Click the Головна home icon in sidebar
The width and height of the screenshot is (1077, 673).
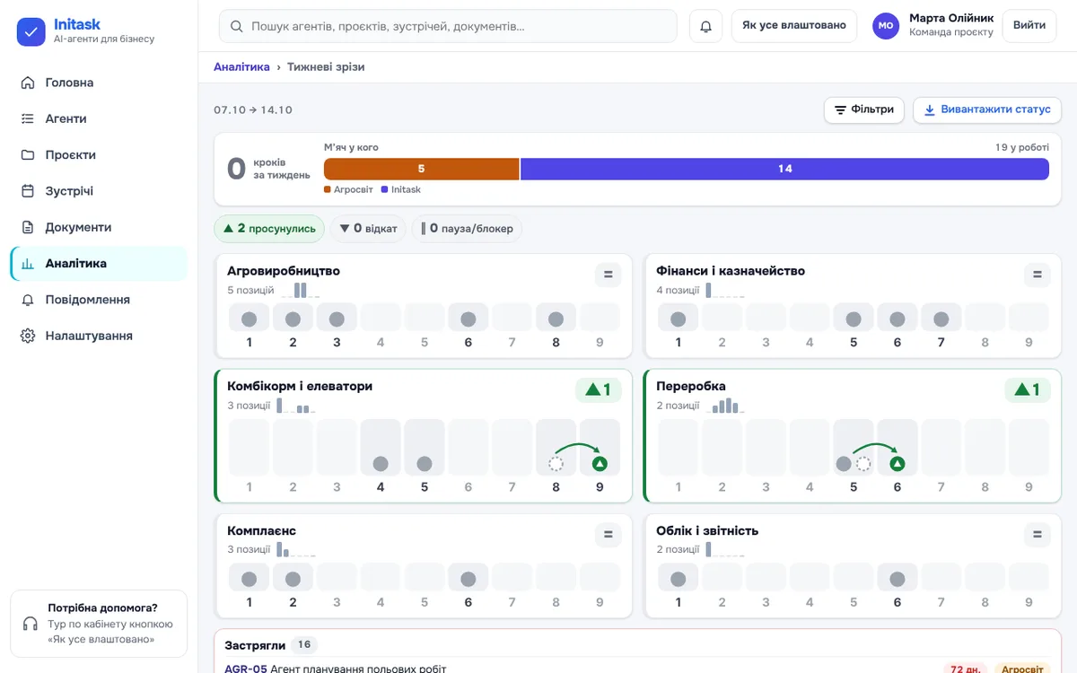[x=28, y=83]
